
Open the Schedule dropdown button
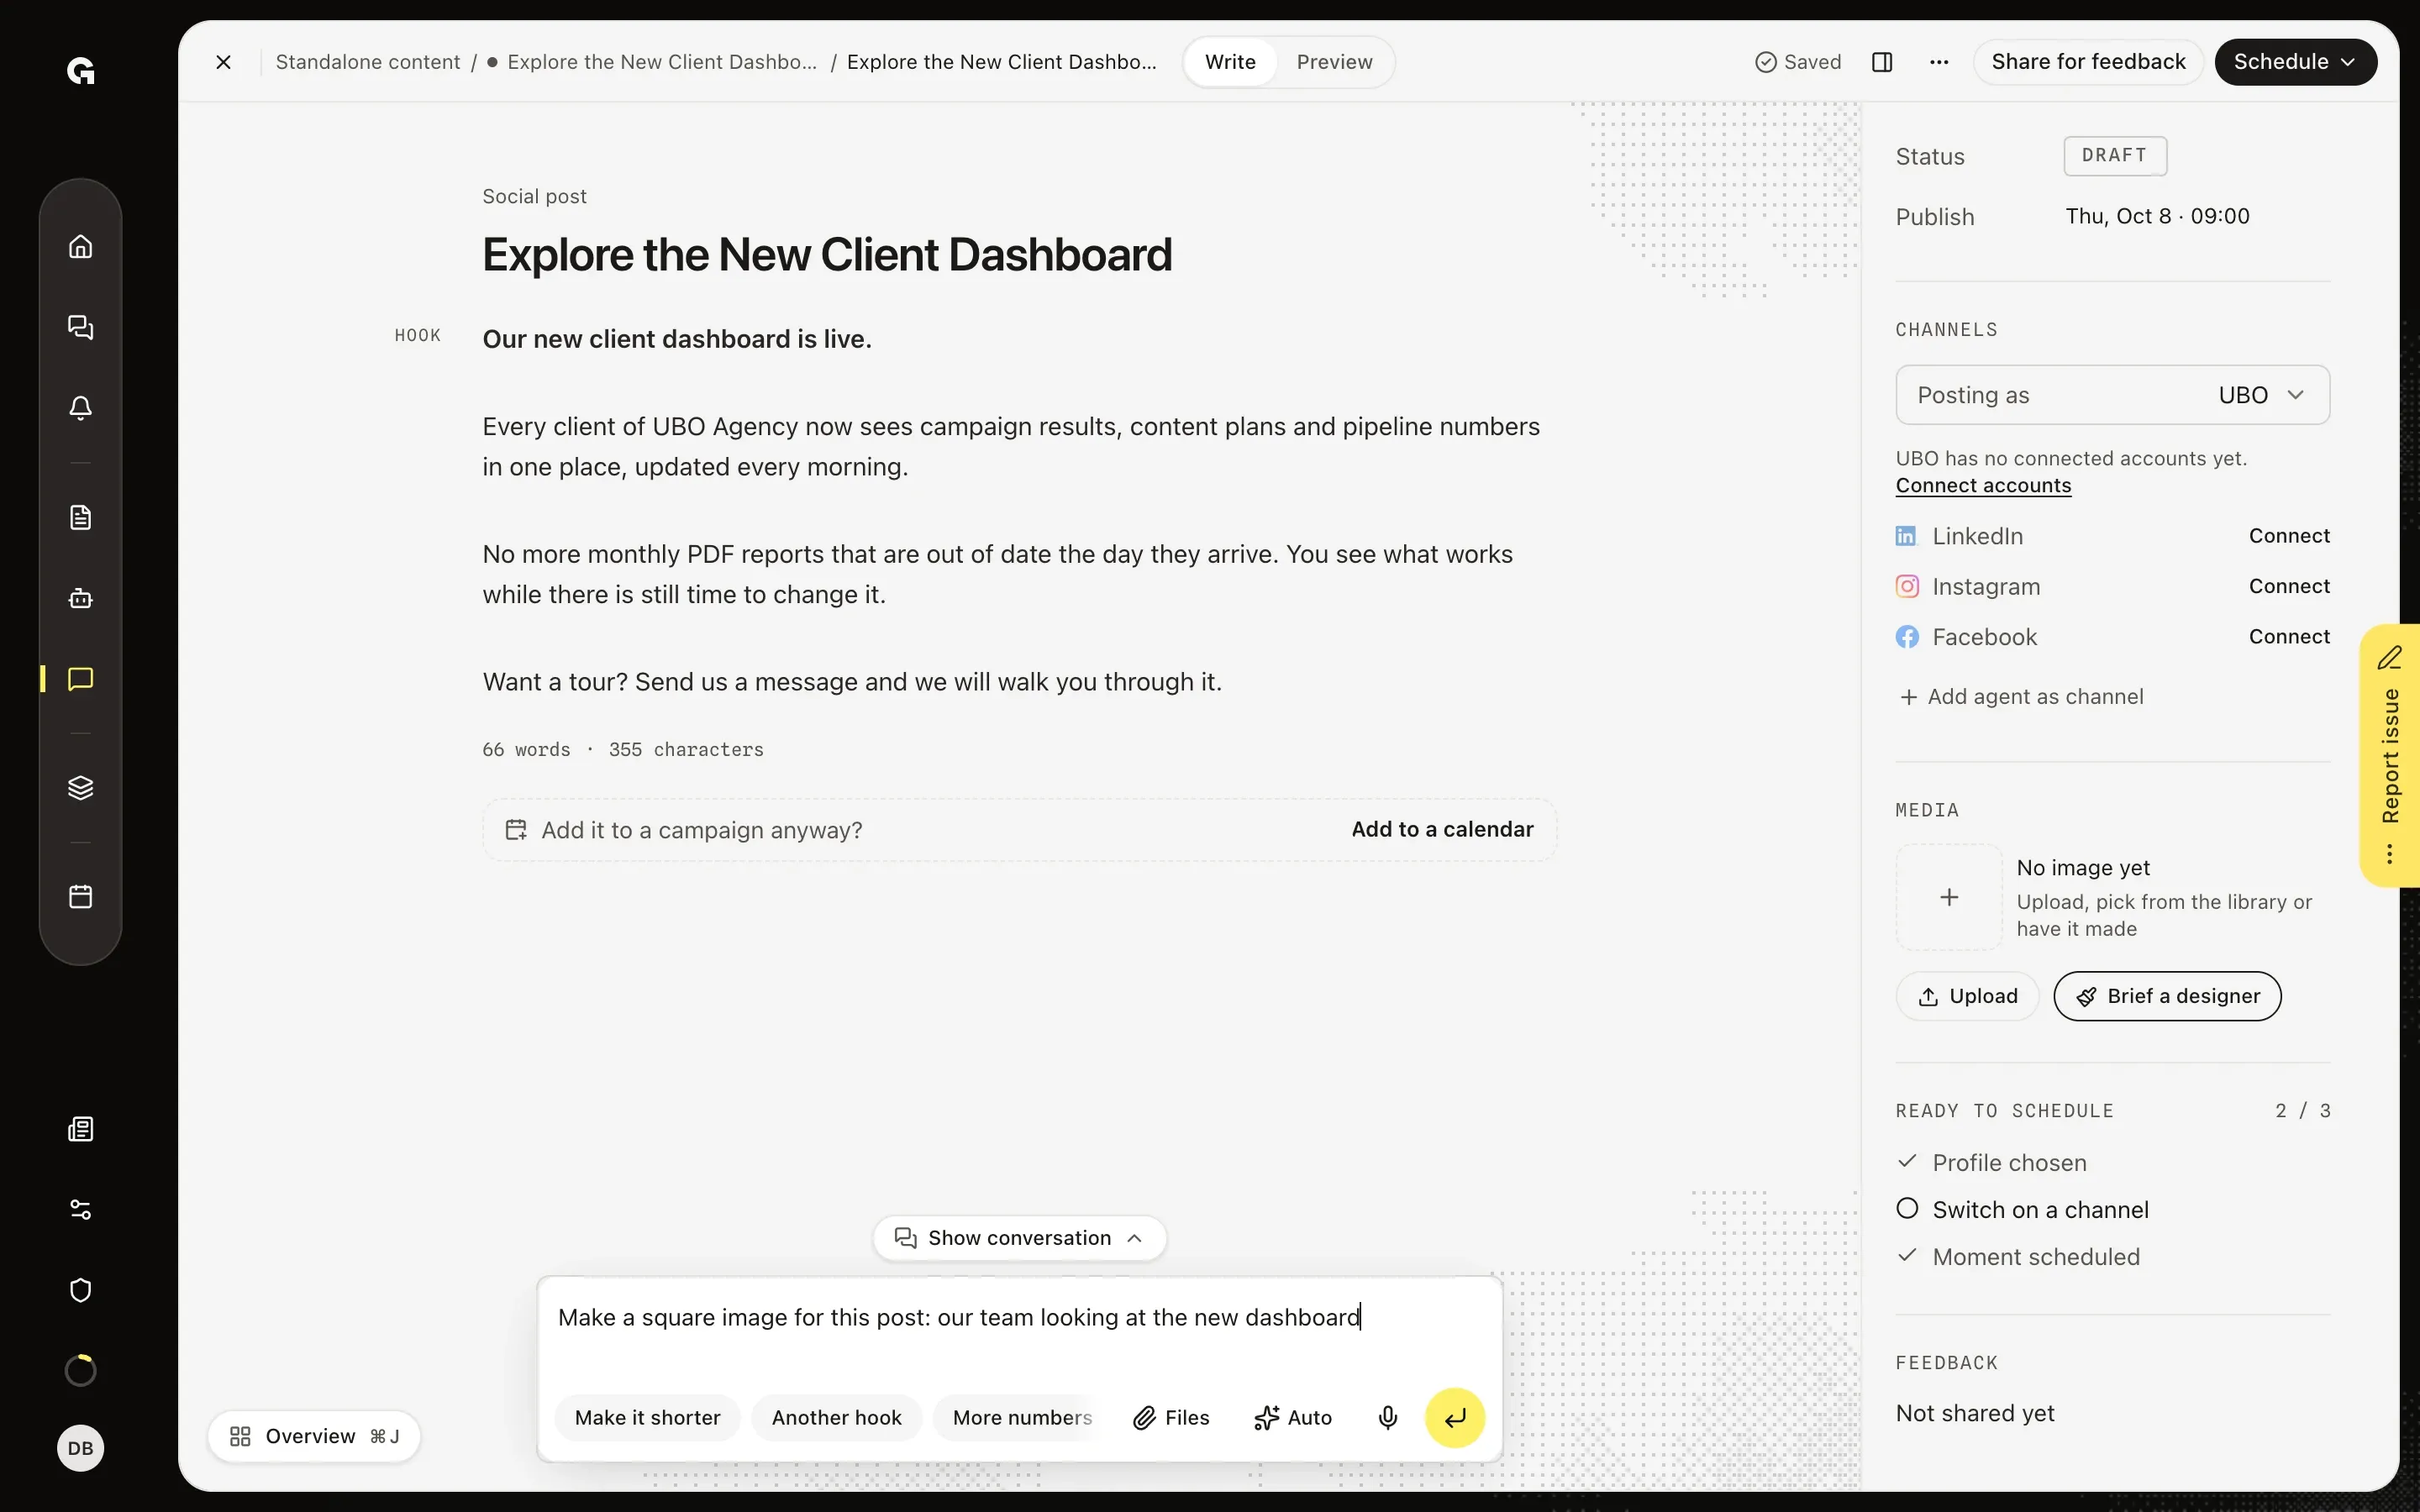[x=2295, y=62]
